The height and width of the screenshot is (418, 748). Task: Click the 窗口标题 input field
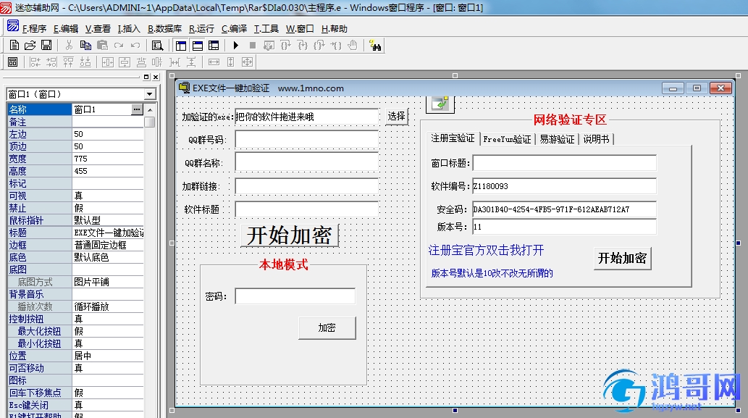point(564,163)
